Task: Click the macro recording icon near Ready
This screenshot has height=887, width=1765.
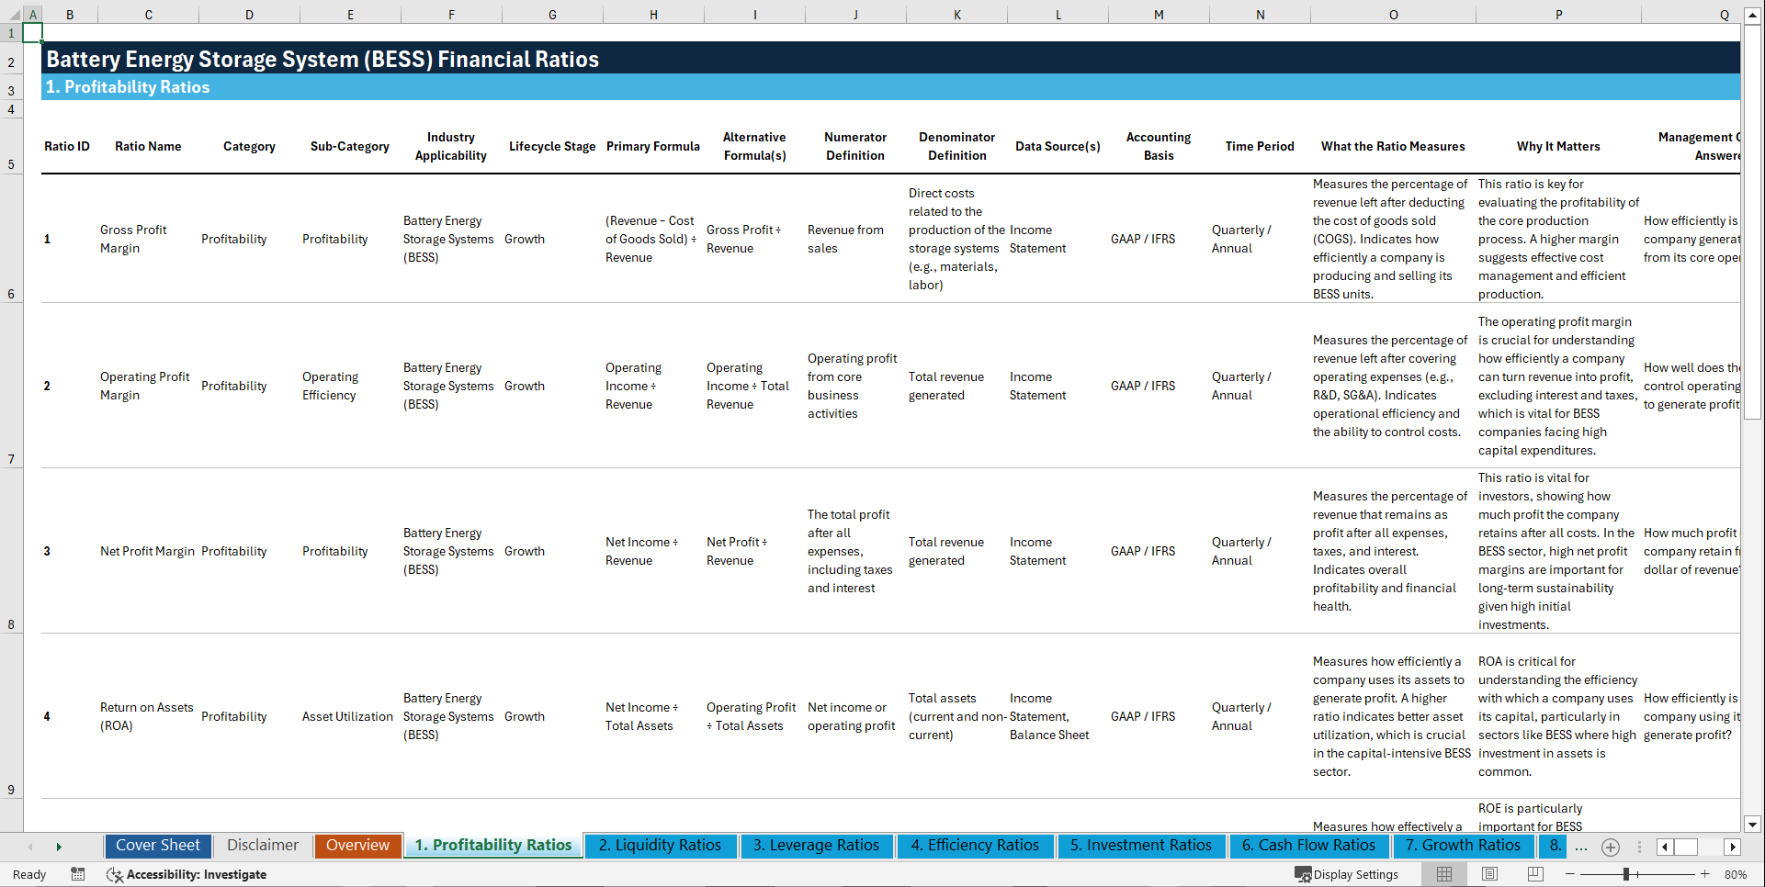Action: (78, 874)
